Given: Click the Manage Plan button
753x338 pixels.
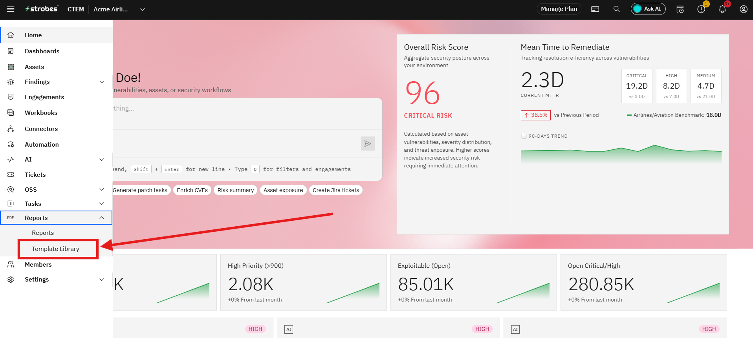Looking at the screenshot, I should (x=559, y=9).
